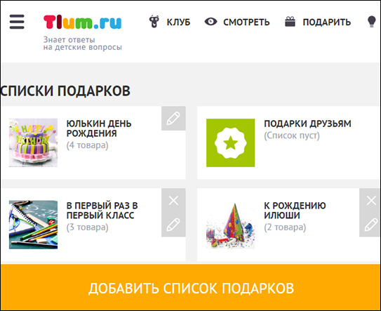
Task: Open the Подарки друзьям list title
Action: pyautogui.click(x=307, y=124)
